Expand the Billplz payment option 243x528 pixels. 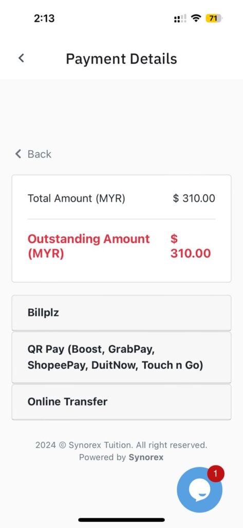point(121,313)
